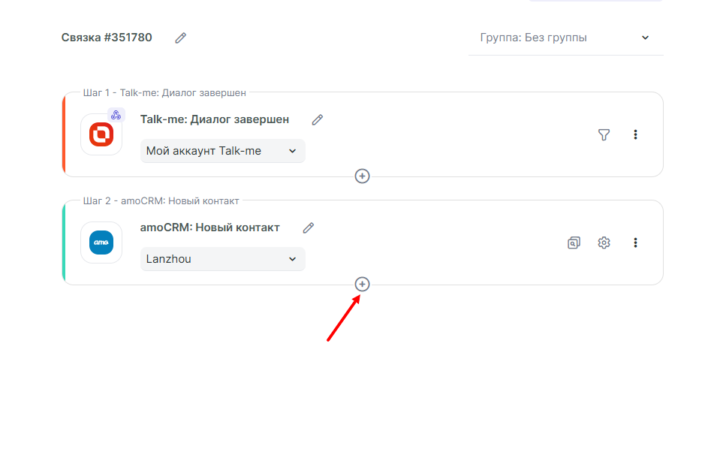Viewport: 723px width, 470px height.
Task: Click the Шаг 2 - amoCRM: Новый контакт label
Action: coord(161,200)
